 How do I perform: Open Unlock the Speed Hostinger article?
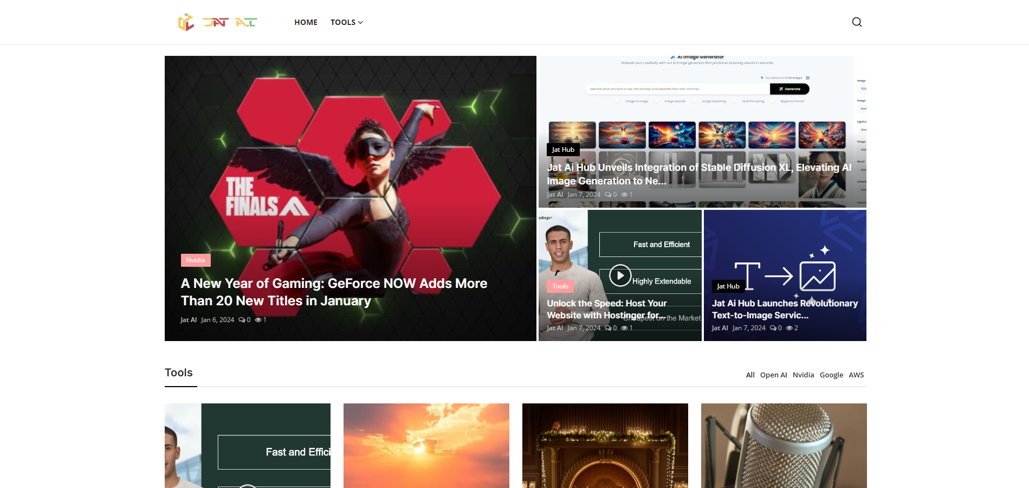[607, 309]
